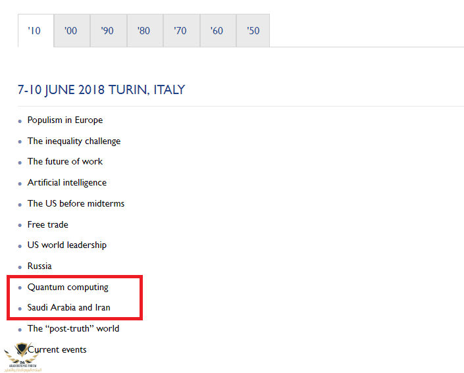This screenshot has height=373, width=464.
Task: Switch to the '00 decade tab
Action: (x=71, y=31)
